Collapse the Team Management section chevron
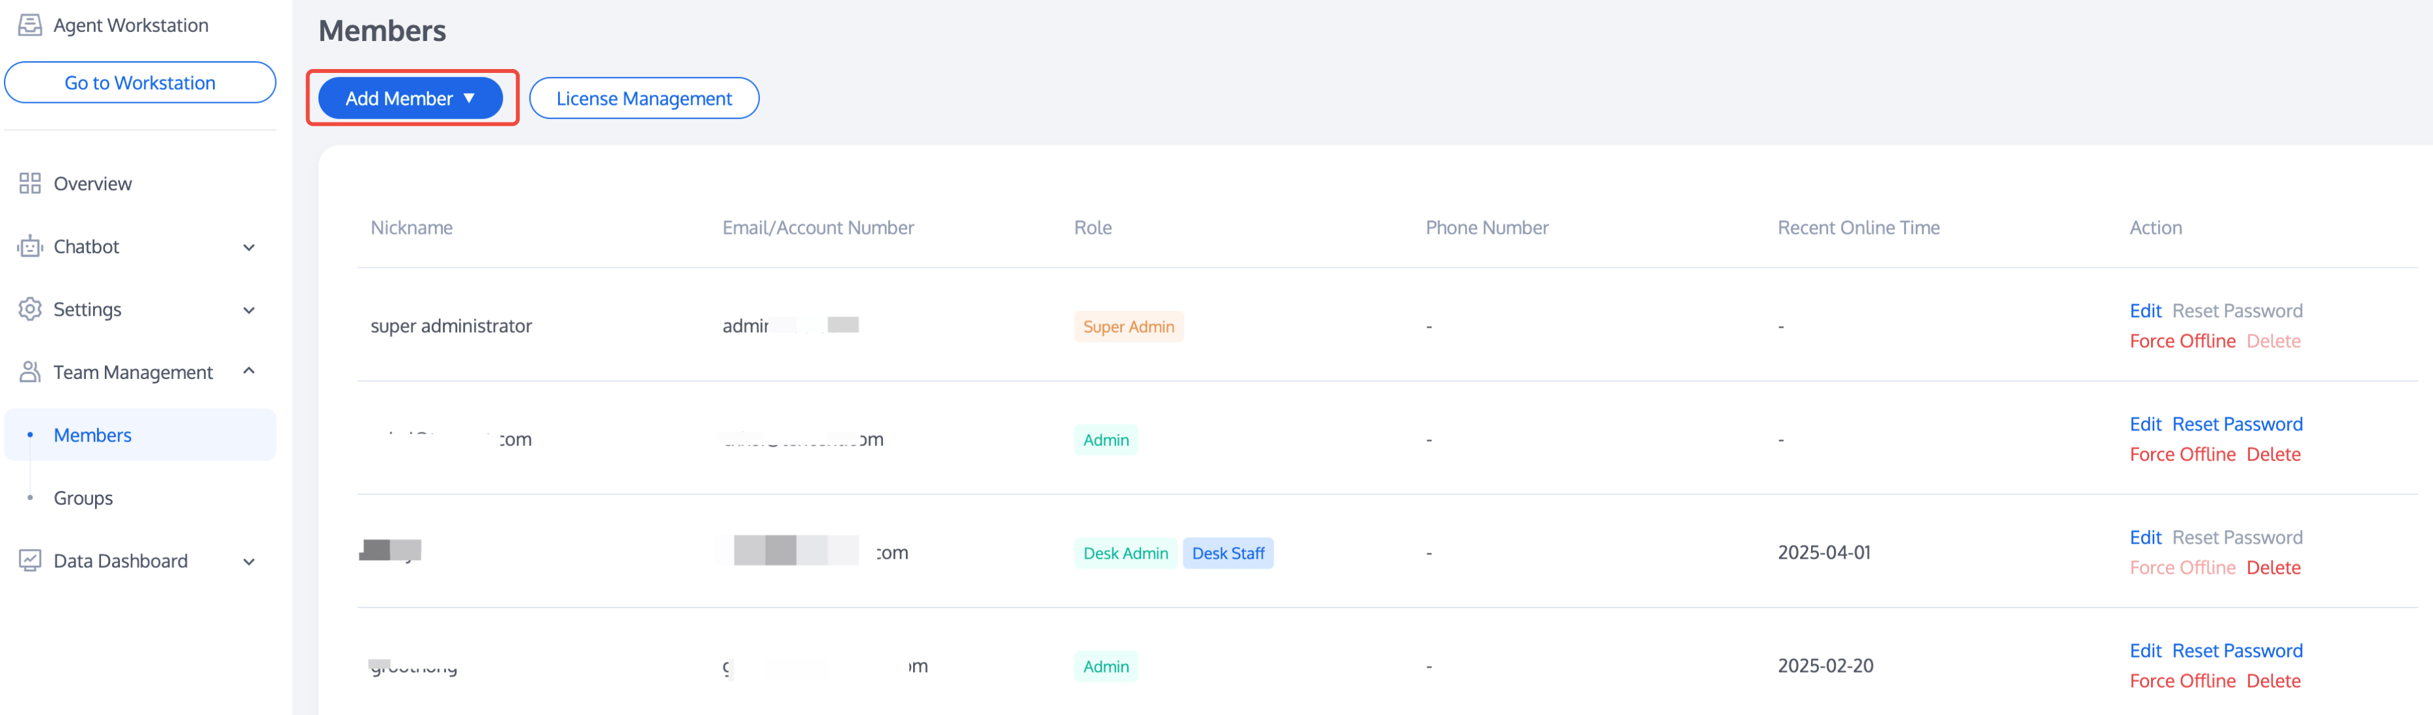This screenshot has width=2433, height=715. pyautogui.click(x=249, y=371)
